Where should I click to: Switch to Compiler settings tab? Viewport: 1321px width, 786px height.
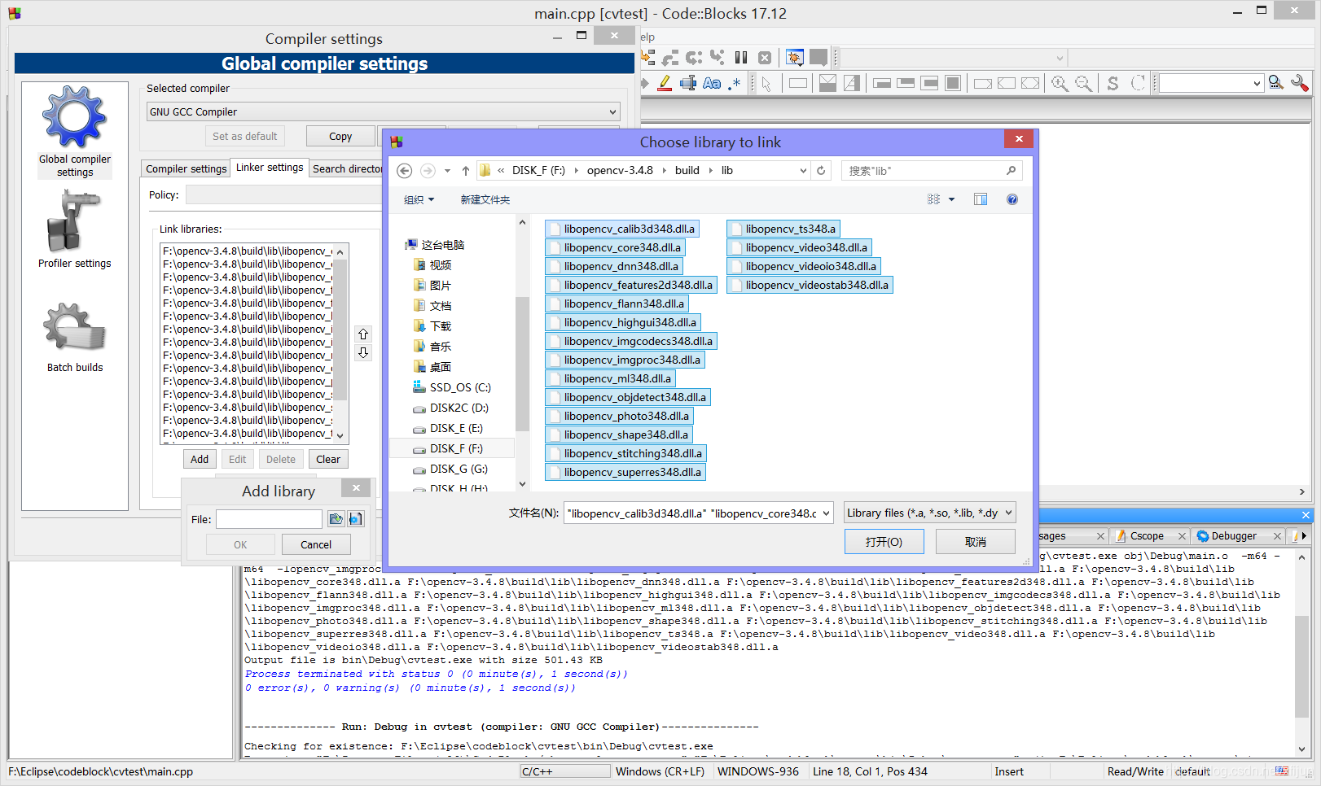click(186, 168)
